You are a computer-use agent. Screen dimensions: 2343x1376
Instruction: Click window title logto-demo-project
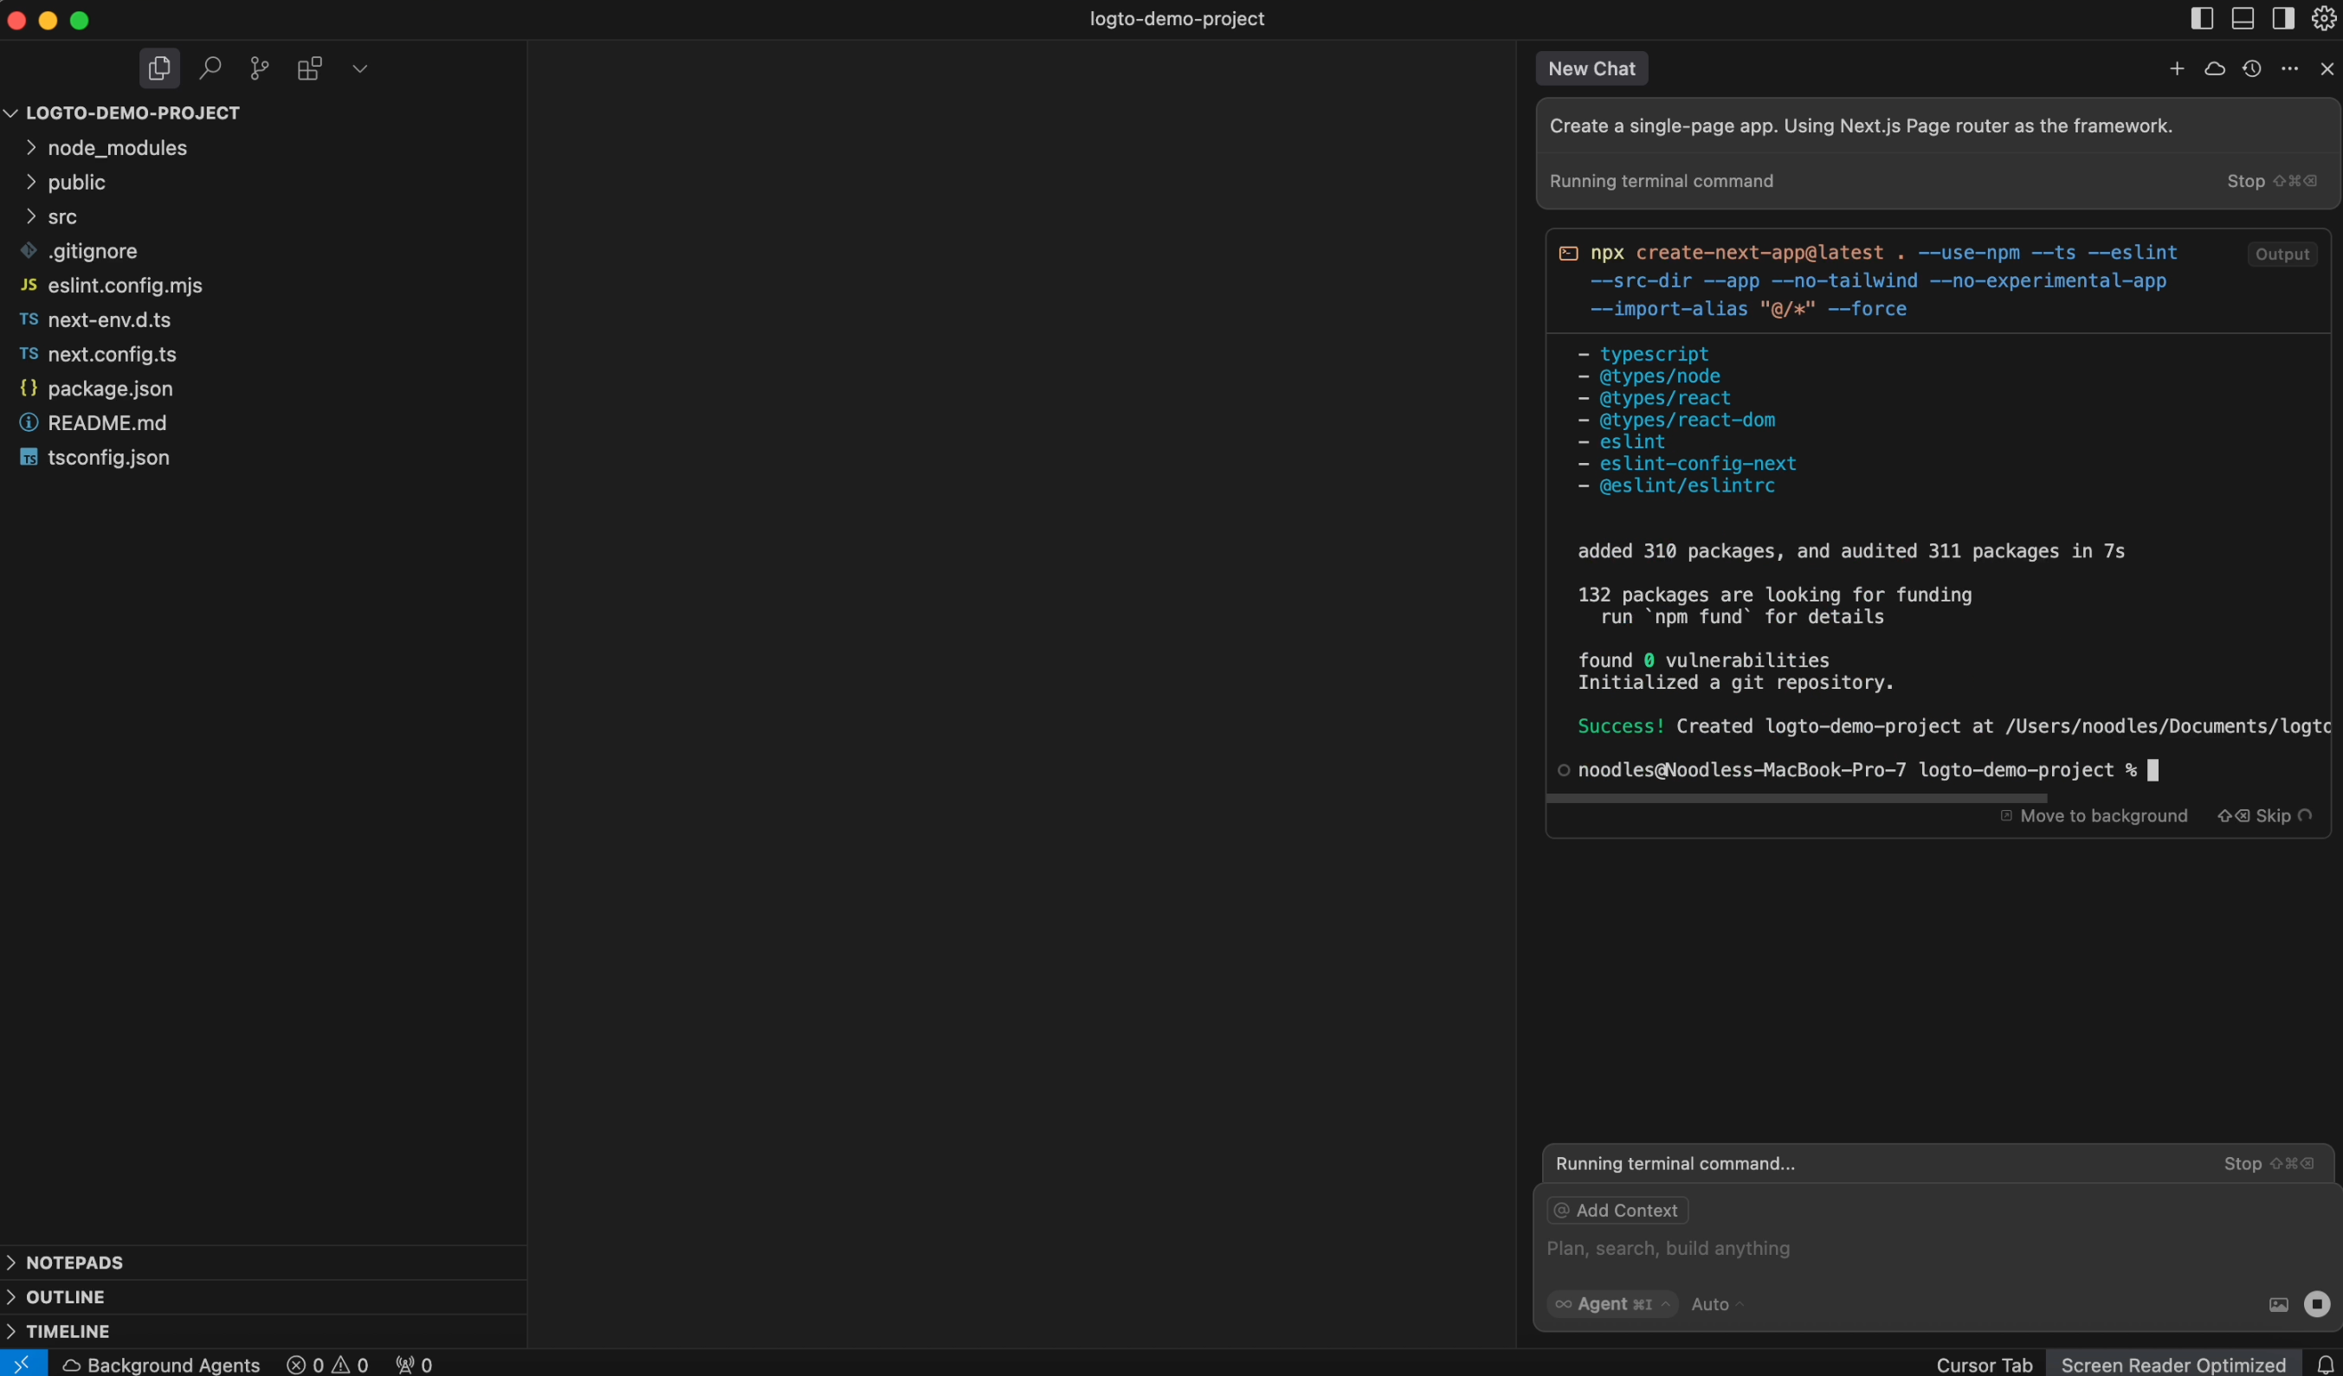click(1177, 18)
